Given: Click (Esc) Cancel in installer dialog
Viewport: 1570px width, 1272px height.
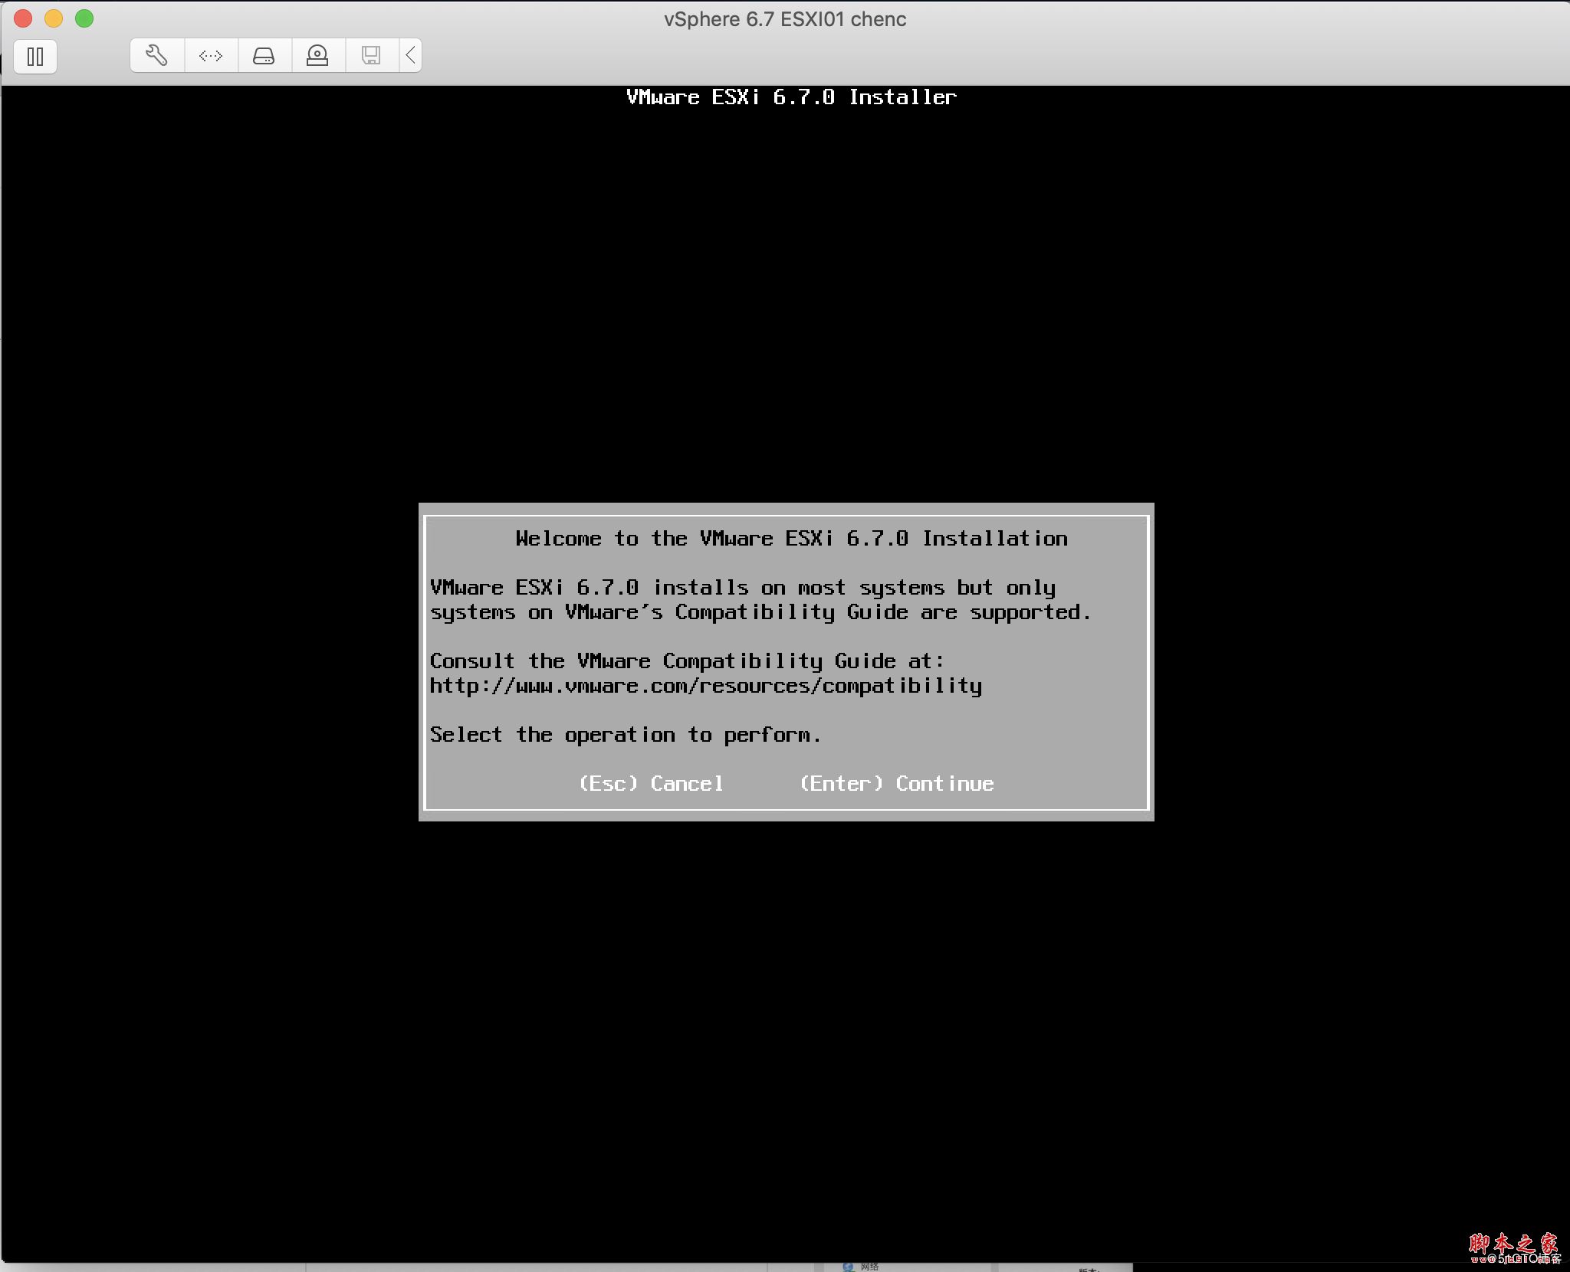Looking at the screenshot, I should click(651, 783).
